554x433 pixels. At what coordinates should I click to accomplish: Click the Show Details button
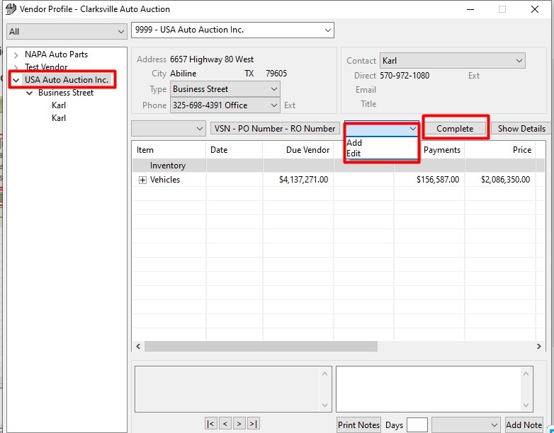521,128
